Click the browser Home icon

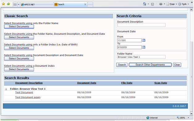coord(145,4)
